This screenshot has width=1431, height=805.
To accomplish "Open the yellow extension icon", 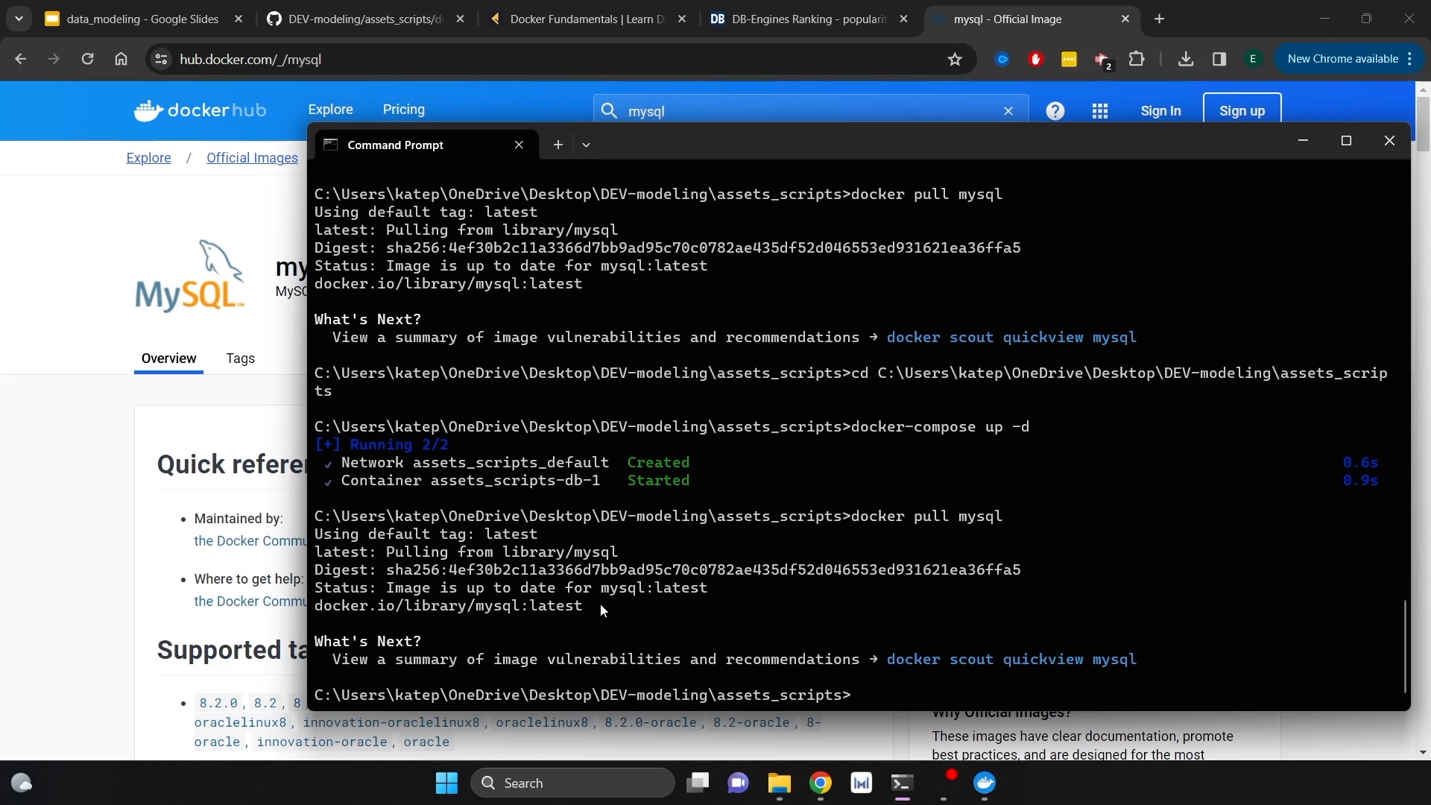I will pos(1069,59).
